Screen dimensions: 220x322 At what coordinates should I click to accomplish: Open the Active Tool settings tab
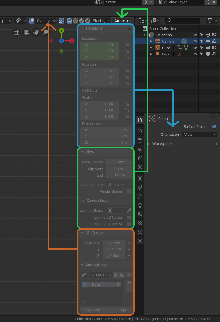pyautogui.click(x=140, y=120)
